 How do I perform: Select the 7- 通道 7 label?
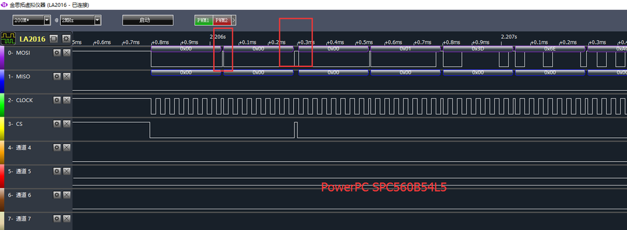pos(19,219)
